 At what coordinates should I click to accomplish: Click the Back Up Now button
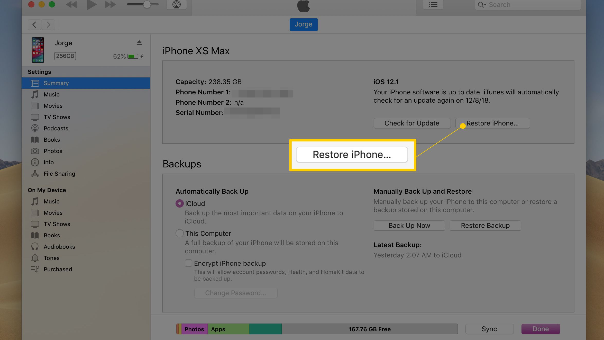pos(409,225)
